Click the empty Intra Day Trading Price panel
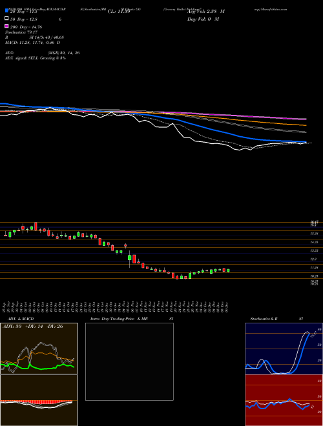The height and width of the screenshot is (426, 323). [x=129, y=361]
